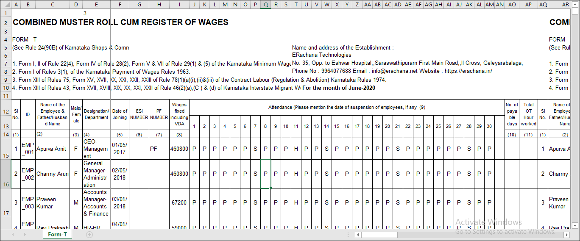Click 'Form XIII of Rules 43' line
Viewport: 580px width, 241px height.
[x=156, y=88]
